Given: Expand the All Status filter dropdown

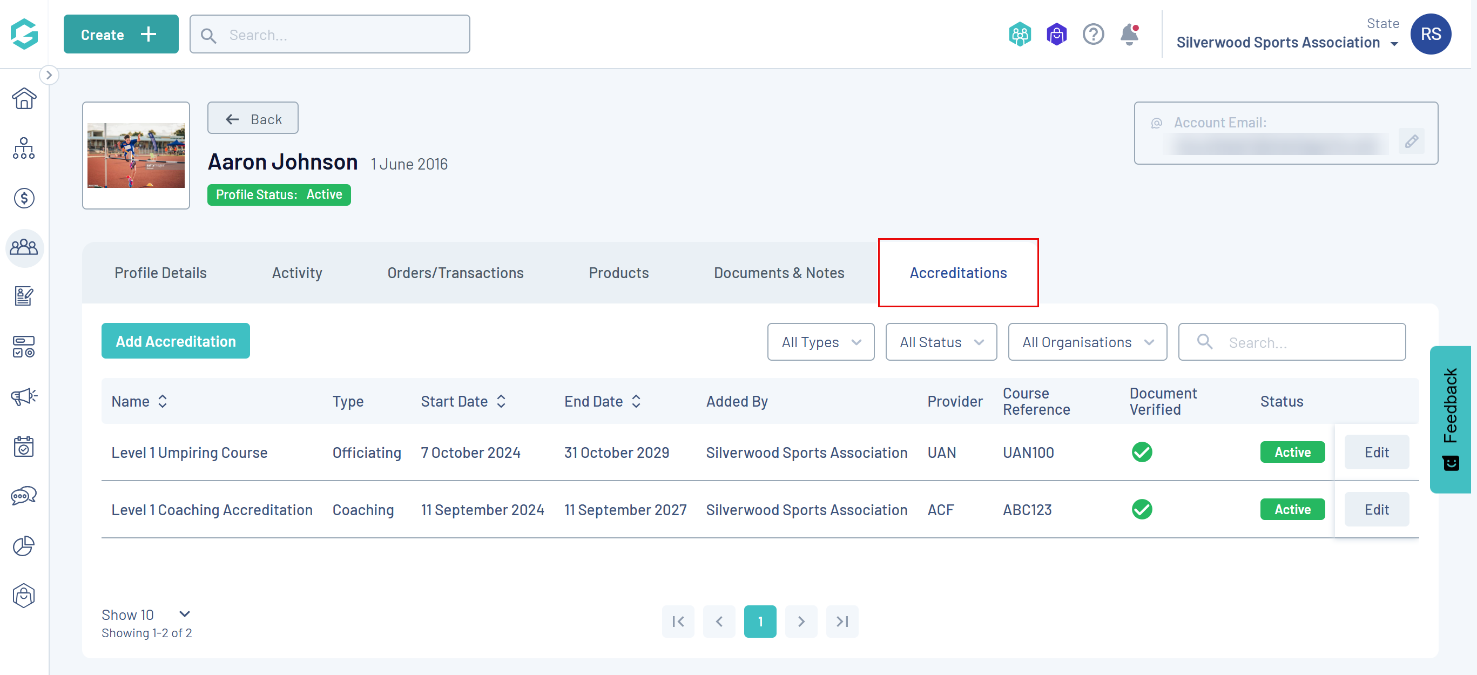Looking at the screenshot, I should tap(940, 342).
